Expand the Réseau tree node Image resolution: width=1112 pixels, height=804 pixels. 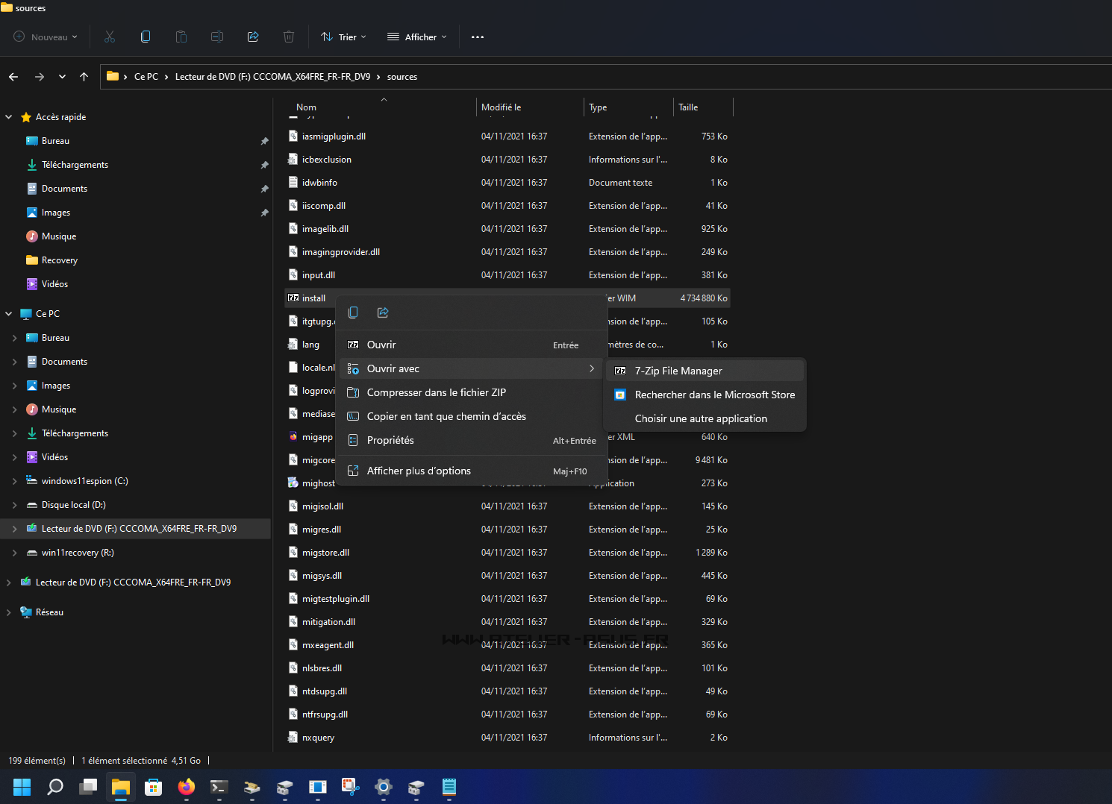9,612
